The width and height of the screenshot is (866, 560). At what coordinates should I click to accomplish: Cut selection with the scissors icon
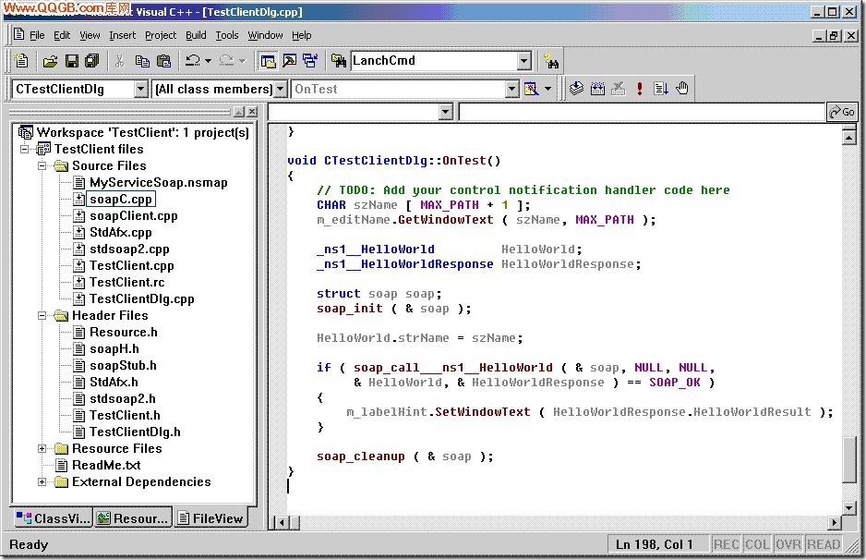click(x=119, y=61)
